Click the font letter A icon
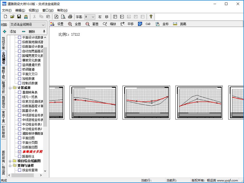Image resolution: width=244 pixels, height=183 pixels. [56, 17]
